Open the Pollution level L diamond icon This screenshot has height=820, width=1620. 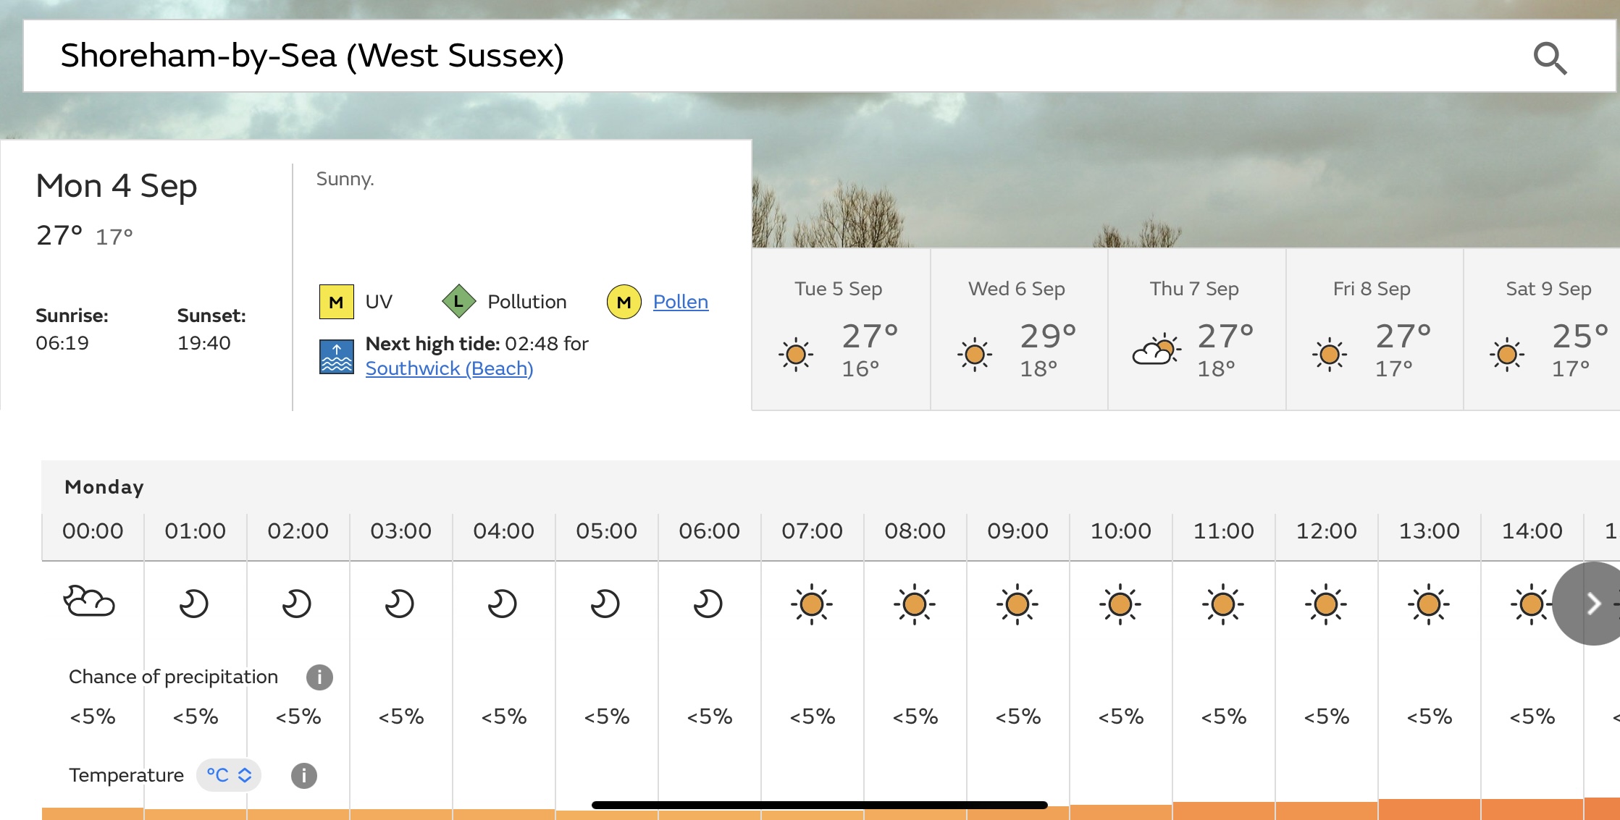pyautogui.click(x=458, y=302)
